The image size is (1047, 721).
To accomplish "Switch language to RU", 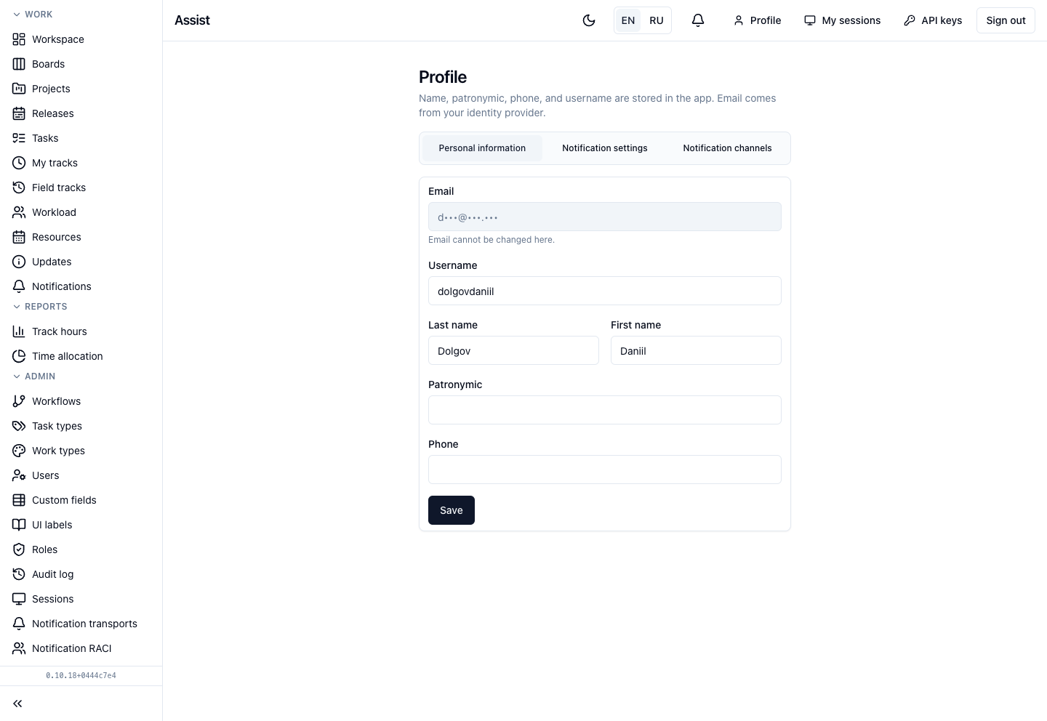I will click(657, 20).
